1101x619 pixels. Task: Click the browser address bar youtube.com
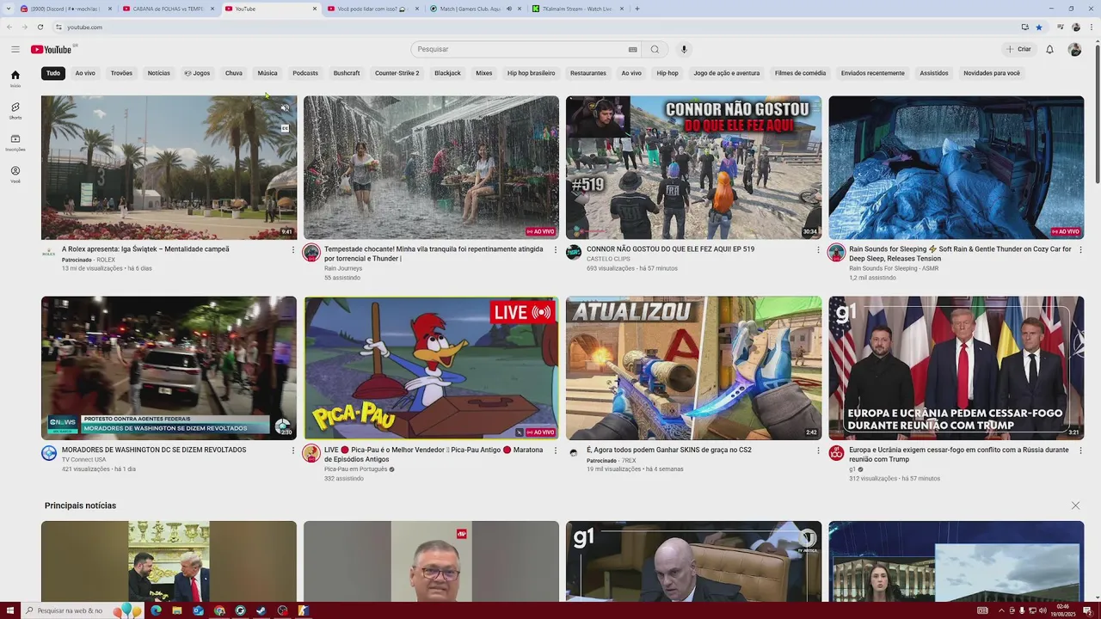(x=84, y=27)
